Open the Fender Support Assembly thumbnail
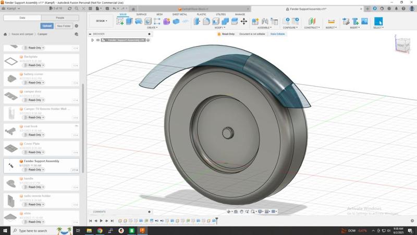Screen dimensions: 417x235 coord(11,166)
